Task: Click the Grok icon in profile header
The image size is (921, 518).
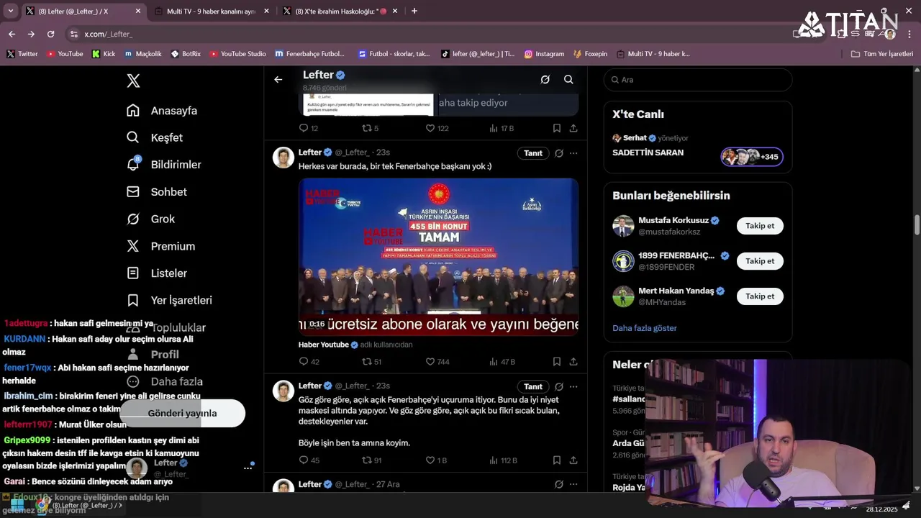Action: point(545,80)
